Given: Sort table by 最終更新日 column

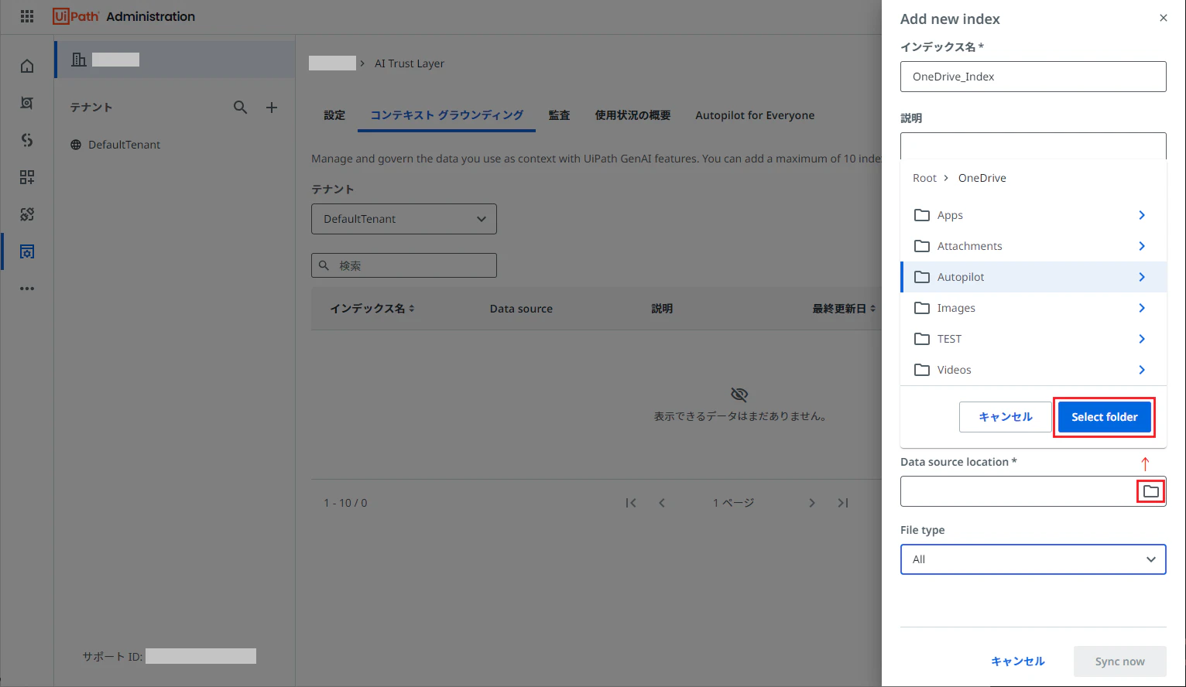Looking at the screenshot, I should [x=844, y=309].
